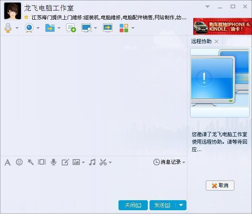Image resolution: width=252 pixels, height=214 pixels.
Task: Click the screen share presentation icon
Action: [108, 28]
